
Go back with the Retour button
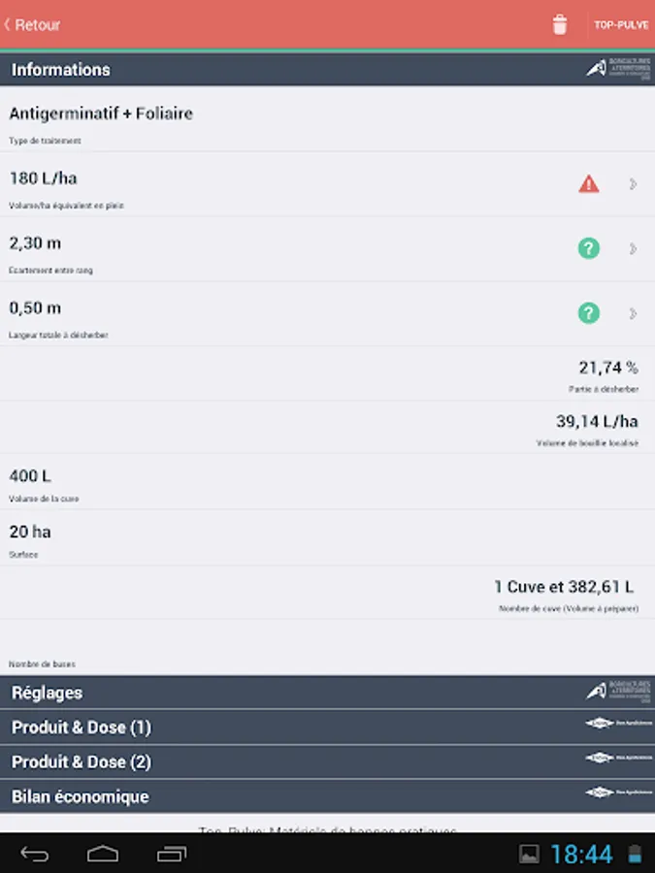point(33,25)
